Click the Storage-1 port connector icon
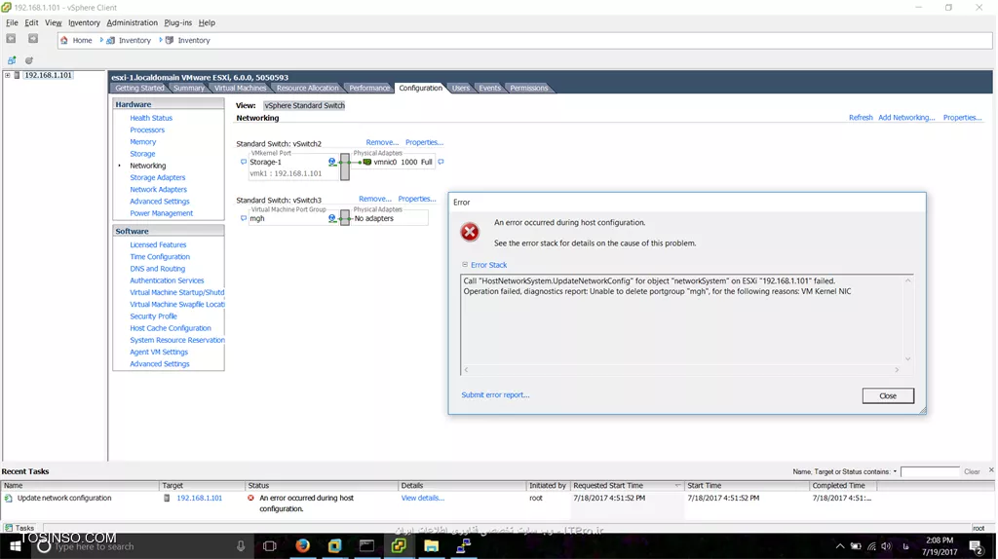Image resolution: width=998 pixels, height=559 pixels. 332,163
